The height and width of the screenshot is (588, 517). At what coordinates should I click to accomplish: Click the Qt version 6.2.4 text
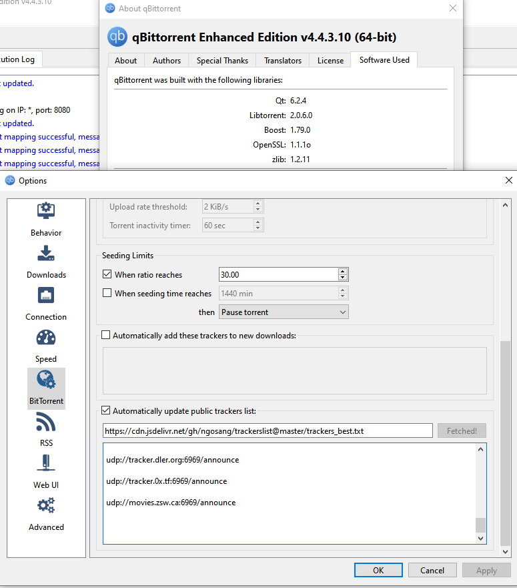pyautogui.click(x=298, y=101)
